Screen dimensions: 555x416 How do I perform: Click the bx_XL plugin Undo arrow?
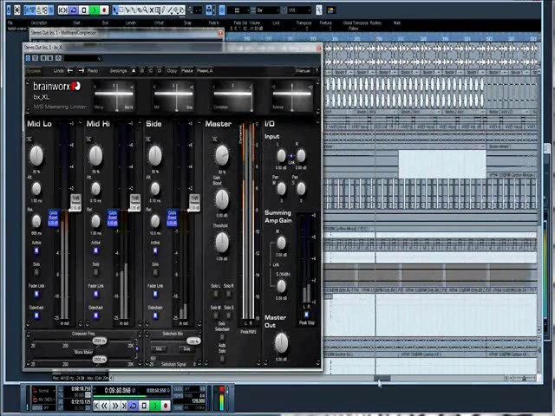coord(70,71)
